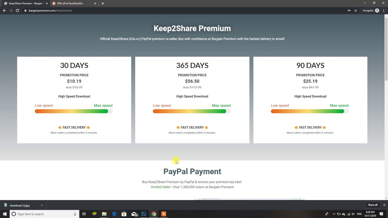Close the downloads bar

(384, 205)
